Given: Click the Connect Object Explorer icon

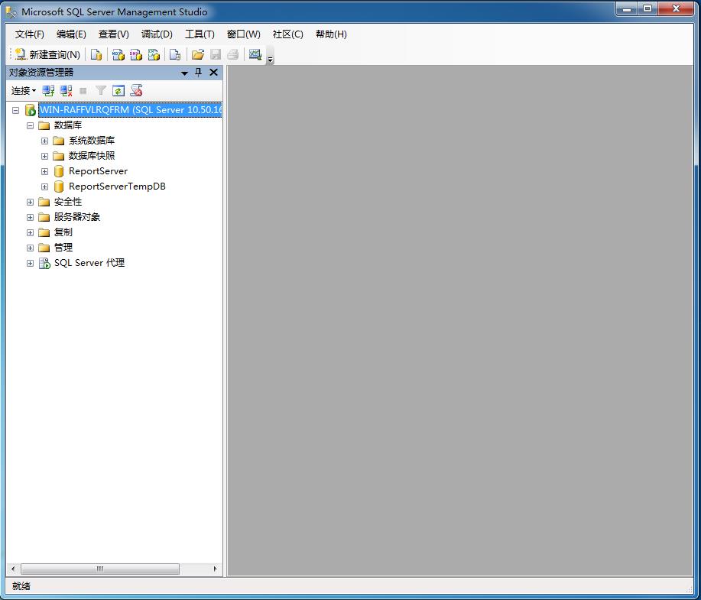Looking at the screenshot, I should point(48,90).
